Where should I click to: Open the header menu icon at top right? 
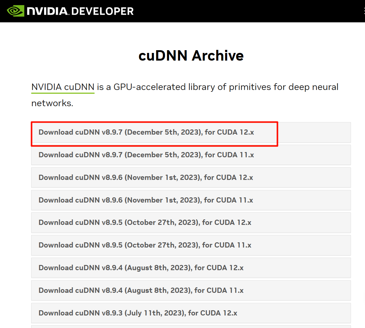click(363, 11)
